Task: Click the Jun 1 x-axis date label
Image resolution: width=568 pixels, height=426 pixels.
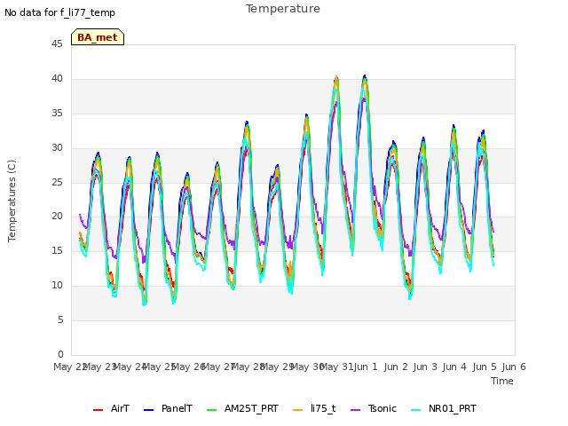Action: [x=366, y=367]
